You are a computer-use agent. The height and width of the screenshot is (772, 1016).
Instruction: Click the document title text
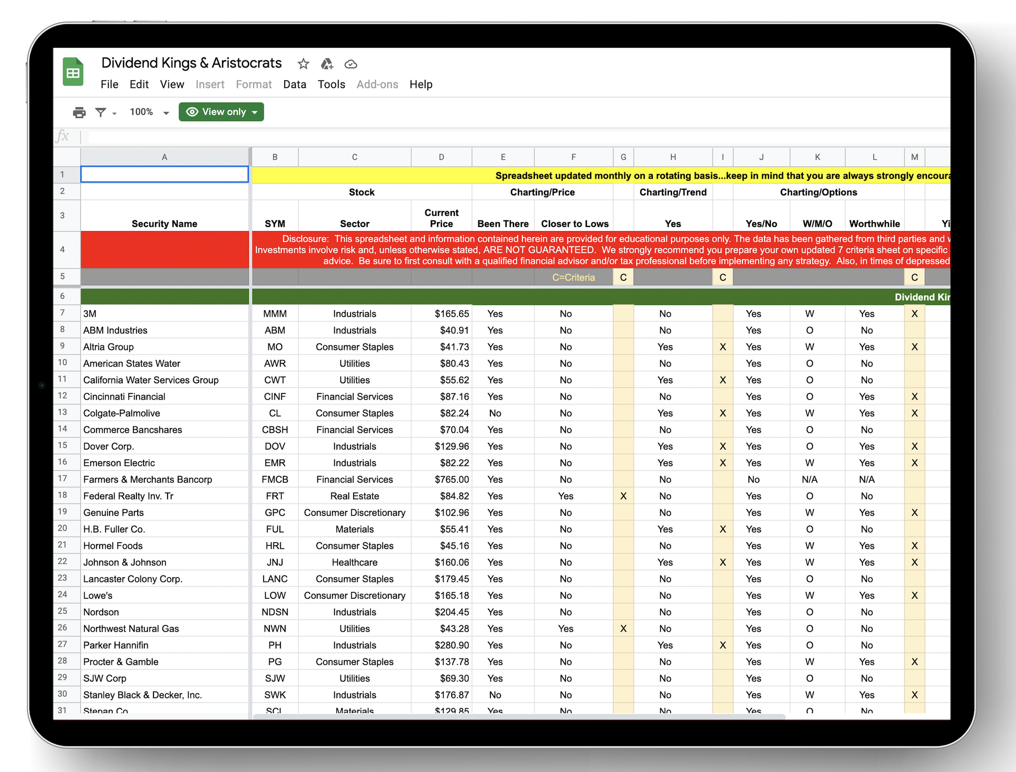(191, 63)
